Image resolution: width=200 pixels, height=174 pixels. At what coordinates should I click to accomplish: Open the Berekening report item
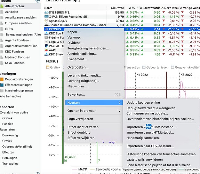click(10, 135)
